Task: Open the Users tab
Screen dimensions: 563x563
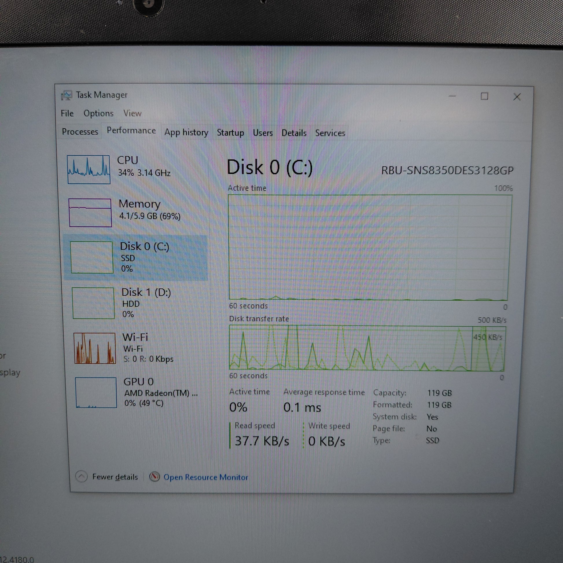Action: 263,133
